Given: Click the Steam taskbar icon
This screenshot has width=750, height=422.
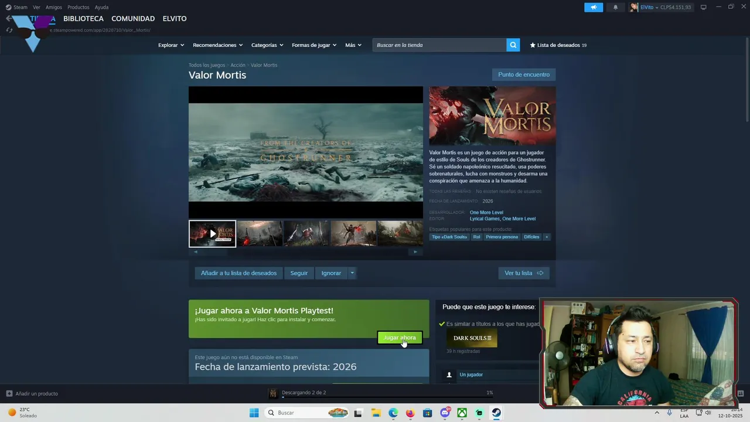Looking at the screenshot, I should 496,413.
